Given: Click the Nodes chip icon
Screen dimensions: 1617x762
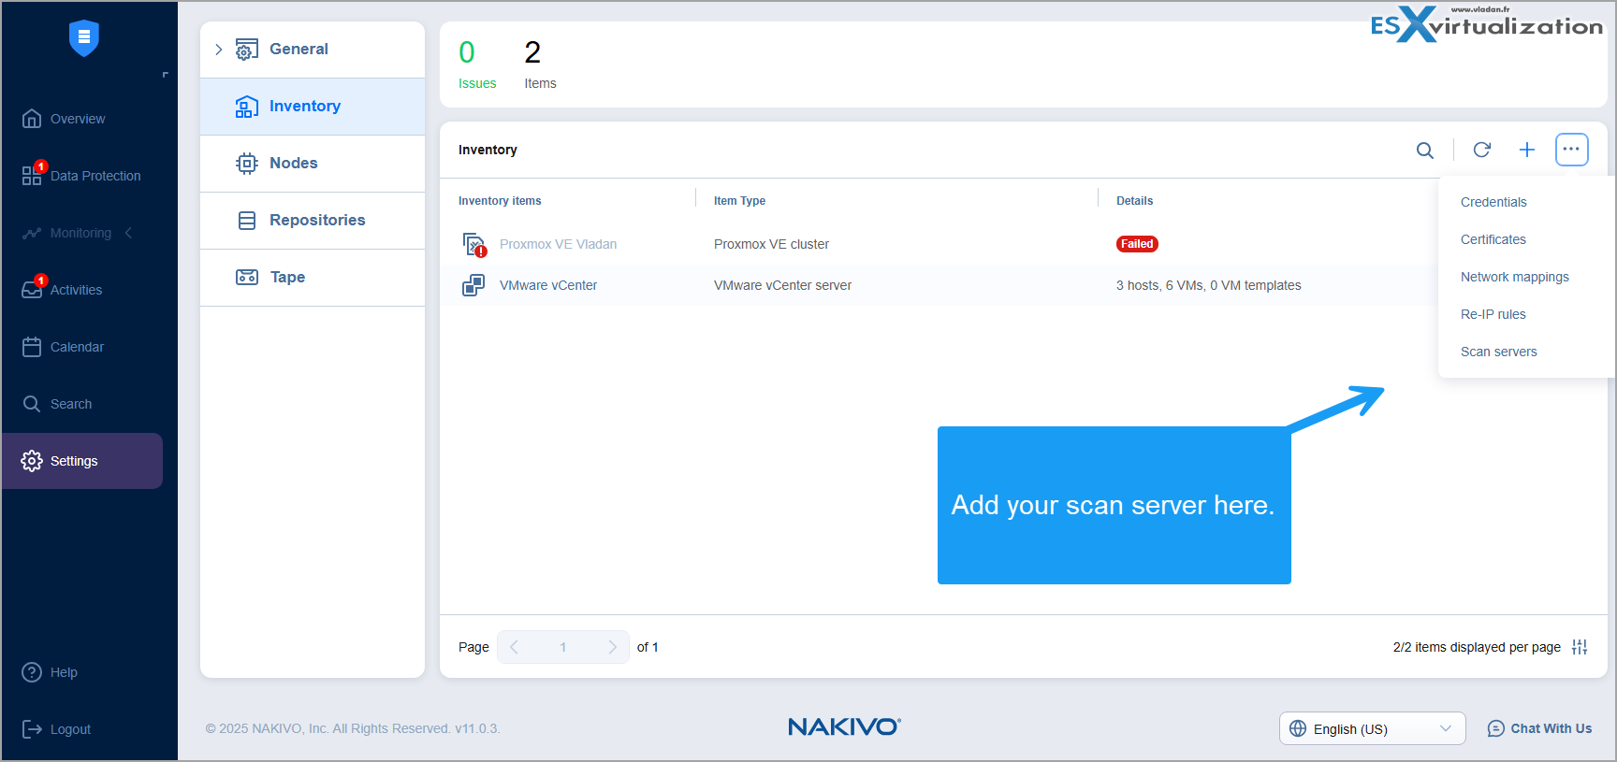Looking at the screenshot, I should point(247,164).
